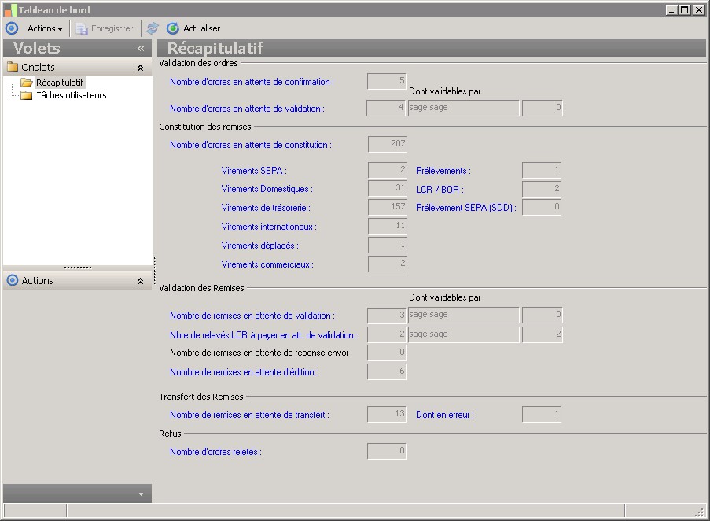Click the Actions toolbar round icon
Screen dimensions: 710x521
tap(12, 28)
